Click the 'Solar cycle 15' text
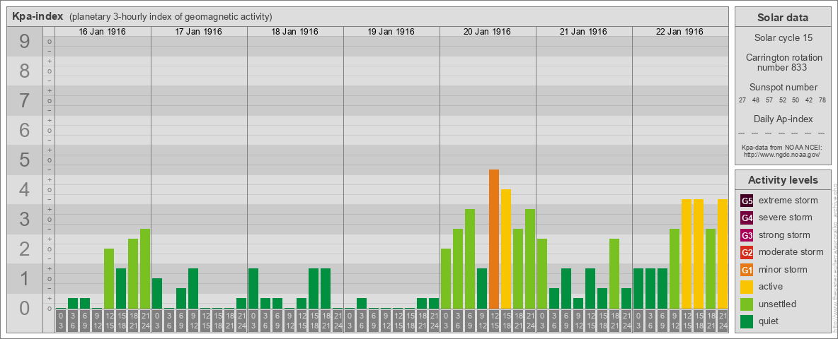838x339 pixels. point(783,38)
